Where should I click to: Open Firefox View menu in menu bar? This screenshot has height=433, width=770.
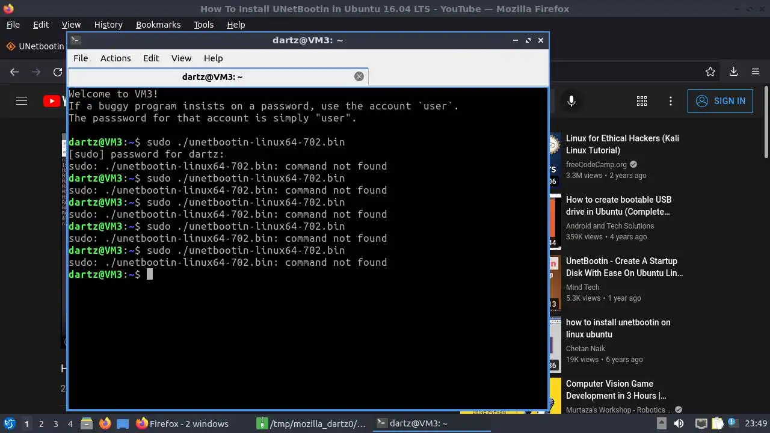(x=71, y=25)
